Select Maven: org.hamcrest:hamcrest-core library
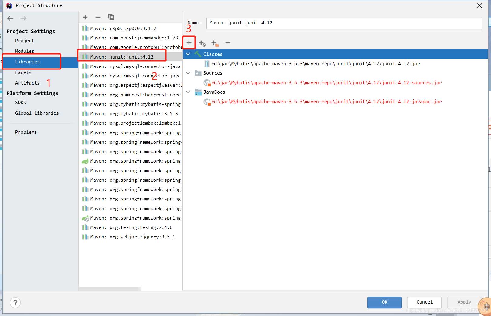The image size is (491, 316). pyautogui.click(x=130, y=95)
